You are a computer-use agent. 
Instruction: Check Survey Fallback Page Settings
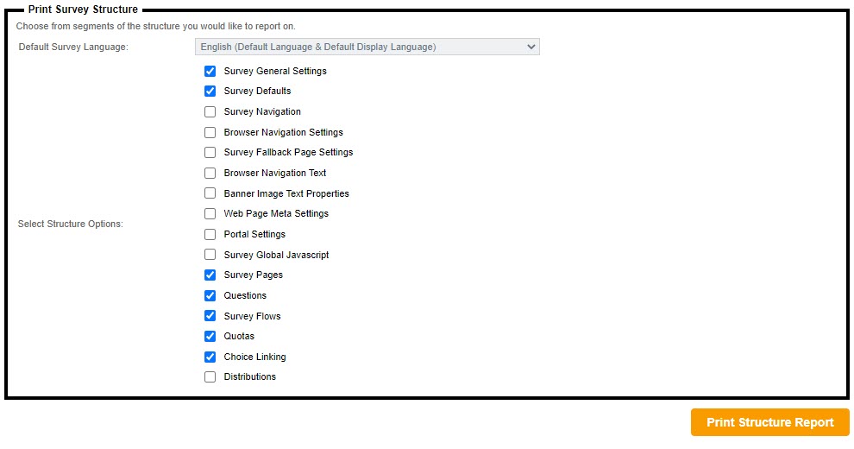coord(210,152)
